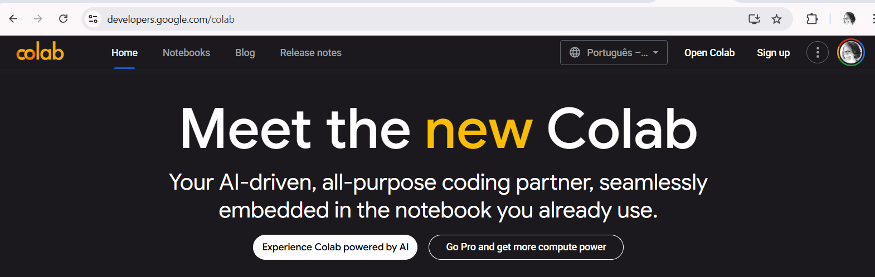The width and height of the screenshot is (875, 277).
Task: View site information in address bar
Action: (93, 19)
